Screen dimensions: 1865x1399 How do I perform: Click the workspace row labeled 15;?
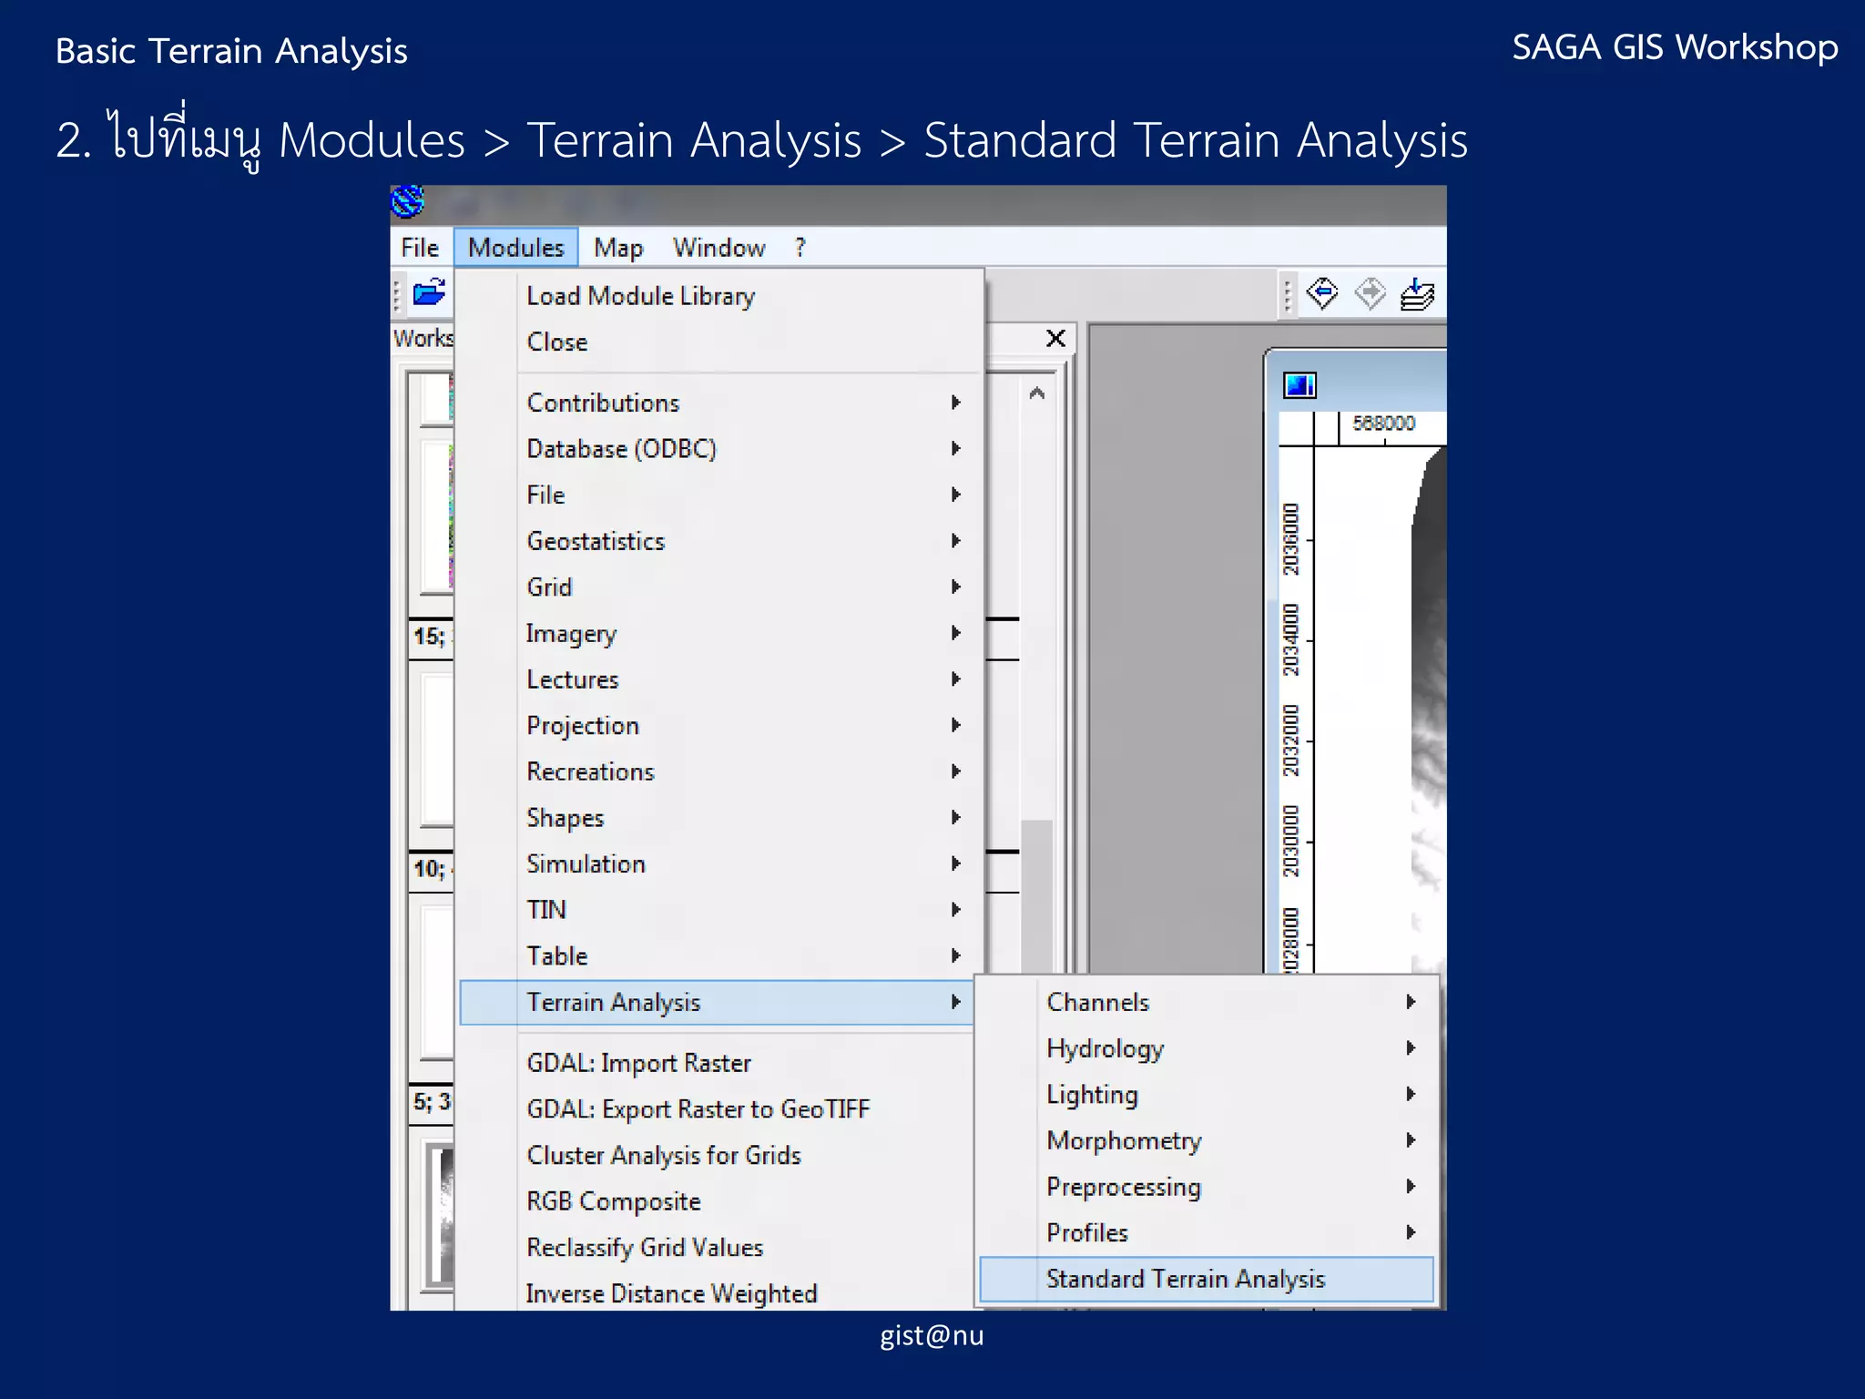[431, 636]
